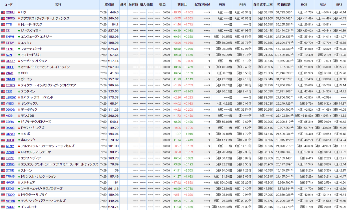Open the EXPE ticker link
The image size is (347, 210).
(x=10, y=158)
